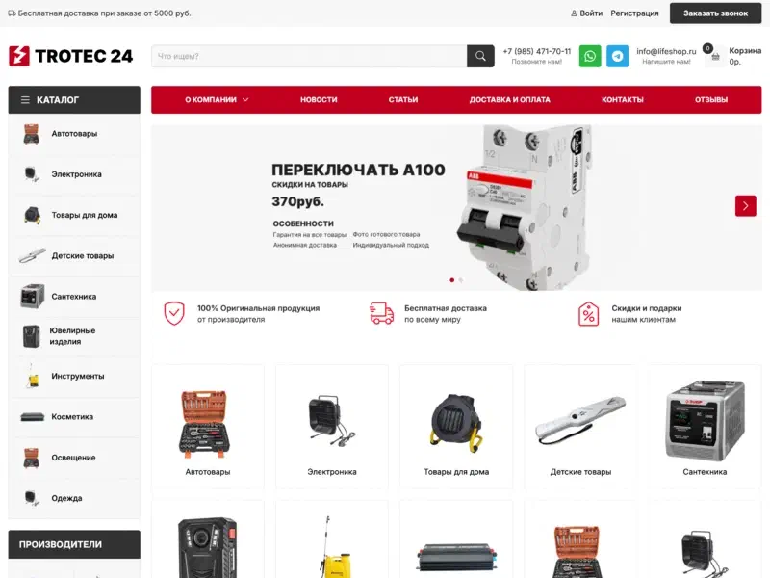Click the body camera product image
Screen dimensions: 770x578
coord(207,547)
